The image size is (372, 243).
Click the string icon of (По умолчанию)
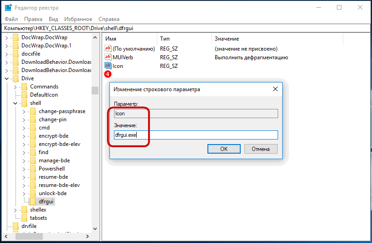(108, 49)
